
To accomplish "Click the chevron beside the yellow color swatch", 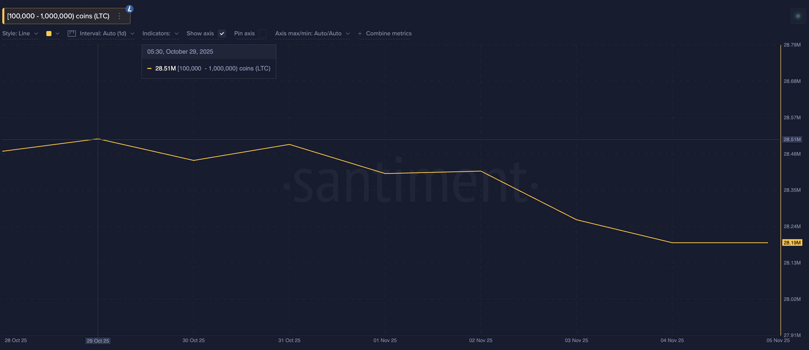I will pyautogui.click(x=58, y=34).
